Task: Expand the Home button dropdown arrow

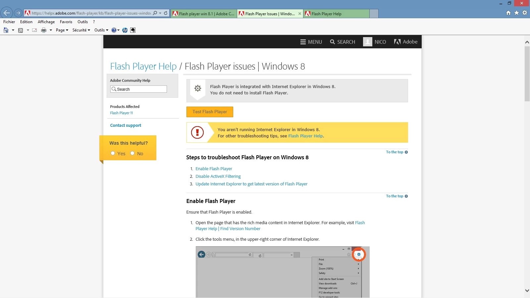Action: (13, 30)
